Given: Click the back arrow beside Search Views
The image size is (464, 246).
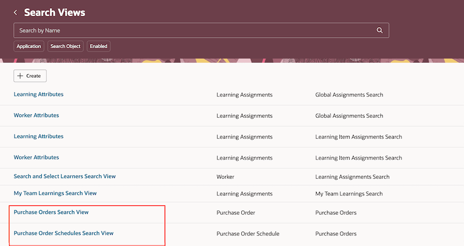Looking at the screenshot, I should pyautogui.click(x=16, y=12).
